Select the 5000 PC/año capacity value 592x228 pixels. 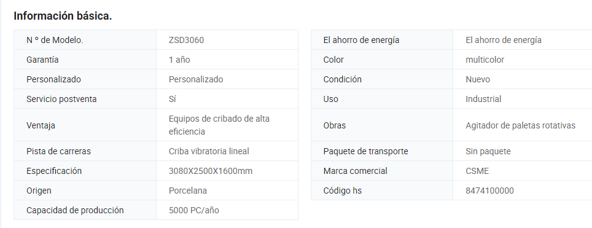193,210
